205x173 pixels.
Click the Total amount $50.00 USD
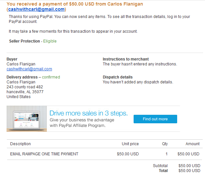(189, 171)
